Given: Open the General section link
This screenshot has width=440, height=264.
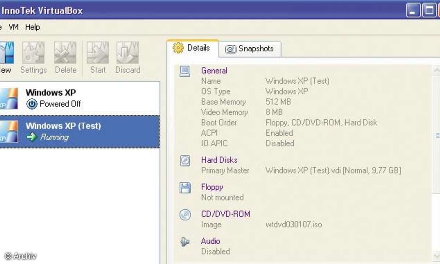Looking at the screenshot, I should pos(214,71).
